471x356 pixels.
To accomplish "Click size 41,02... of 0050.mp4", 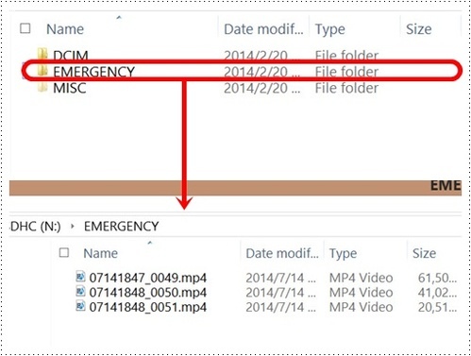I will 437,293.
